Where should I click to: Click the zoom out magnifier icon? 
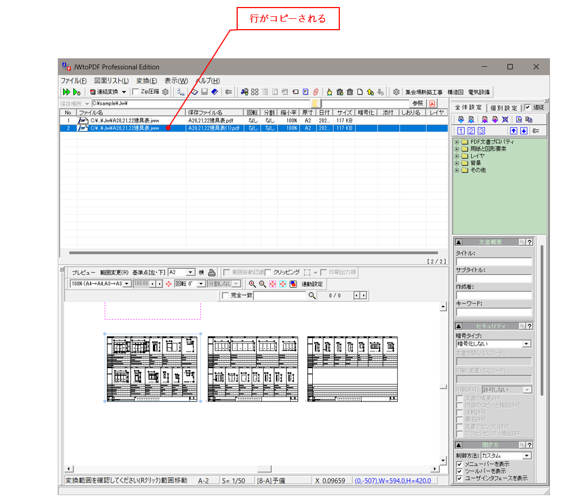(262, 284)
